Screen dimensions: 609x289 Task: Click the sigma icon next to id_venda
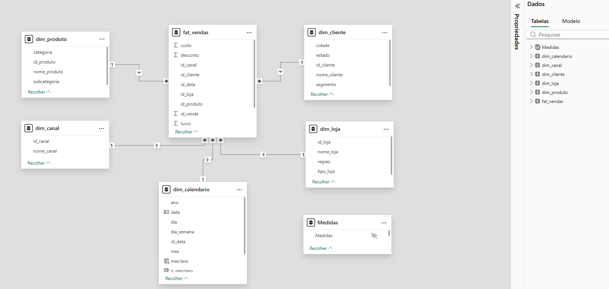tap(176, 113)
